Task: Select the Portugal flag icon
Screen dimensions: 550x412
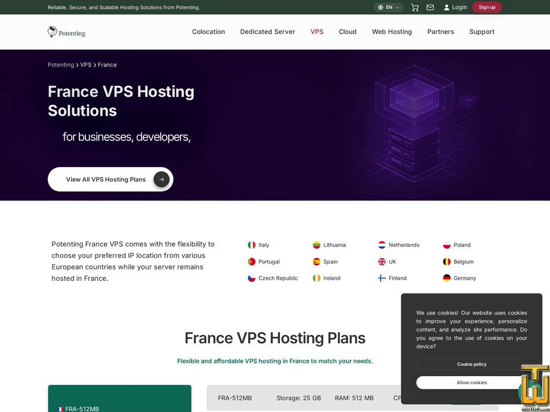Action: coord(252,262)
